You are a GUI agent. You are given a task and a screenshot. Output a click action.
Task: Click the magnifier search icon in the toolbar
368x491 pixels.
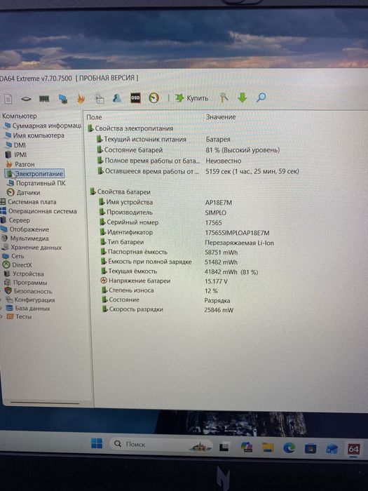[261, 97]
